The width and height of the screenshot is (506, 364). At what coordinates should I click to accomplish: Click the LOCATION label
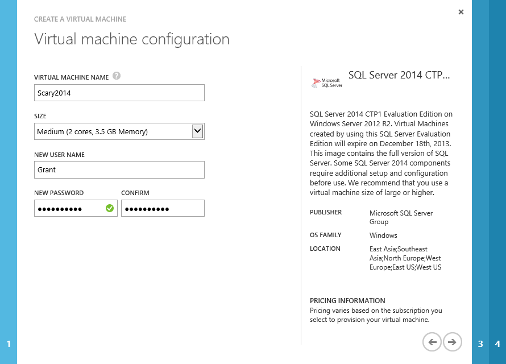[x=325, y=249]
